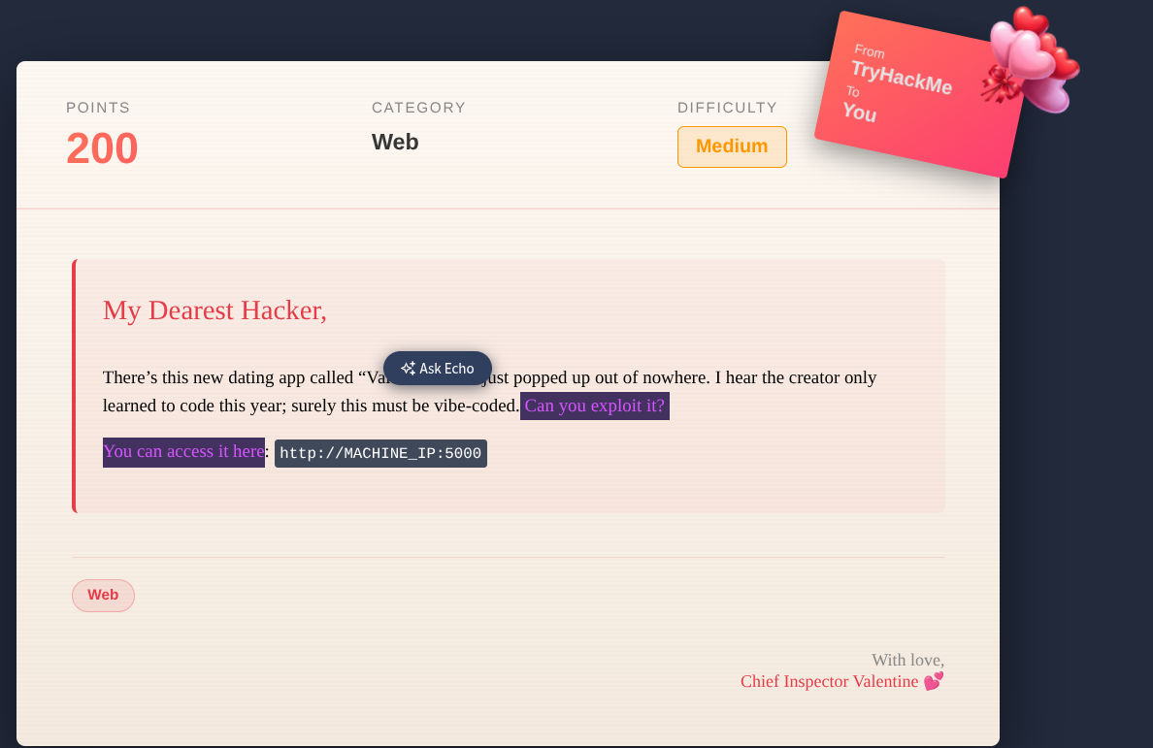Click the "You" recipient on the gift card
The height and width of the screenshot is (748, 1153).
tap(859, 113)
